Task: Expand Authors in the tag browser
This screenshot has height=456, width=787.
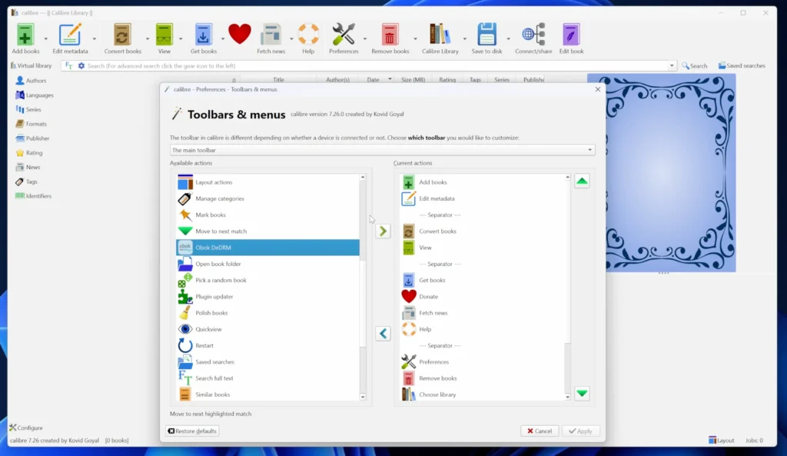Action: [x=31, y=80]
